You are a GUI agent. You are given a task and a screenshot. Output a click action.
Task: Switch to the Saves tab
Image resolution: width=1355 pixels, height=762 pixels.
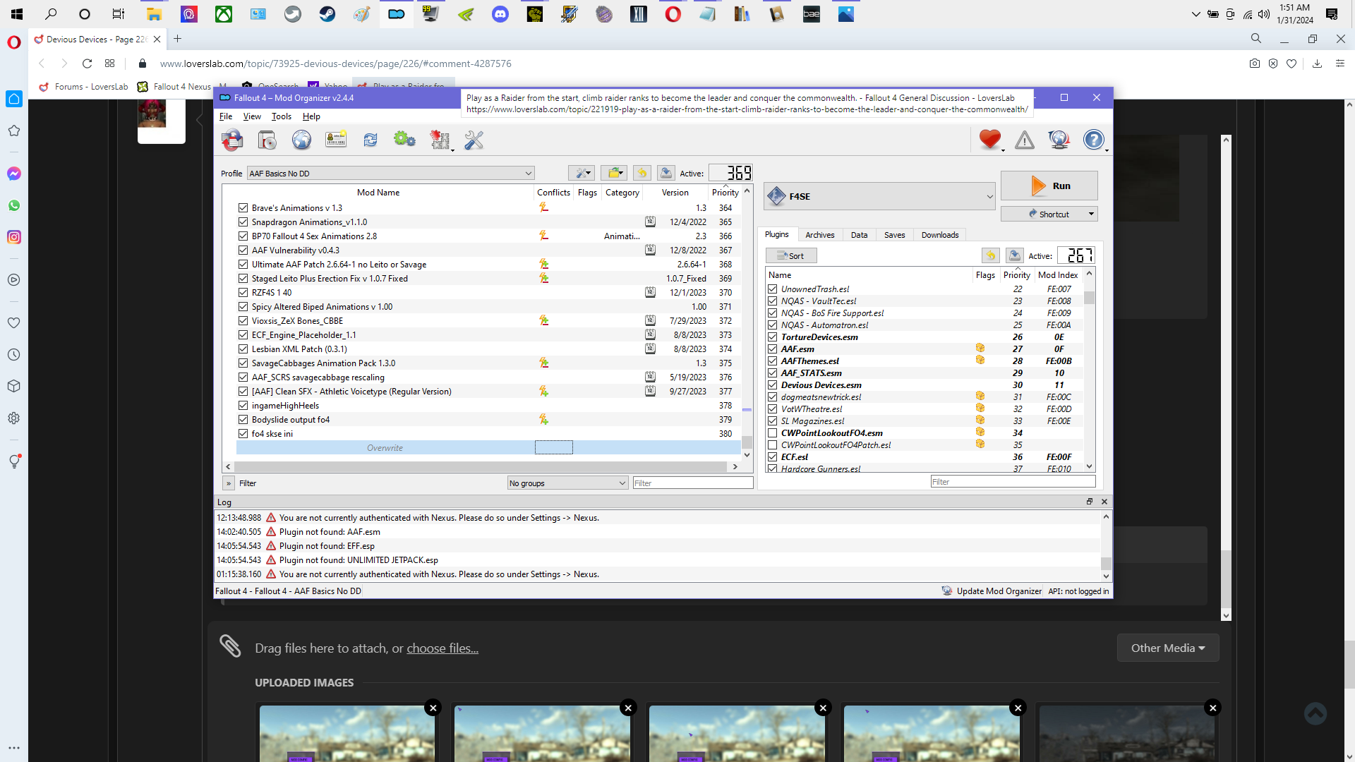pos(894,235)
